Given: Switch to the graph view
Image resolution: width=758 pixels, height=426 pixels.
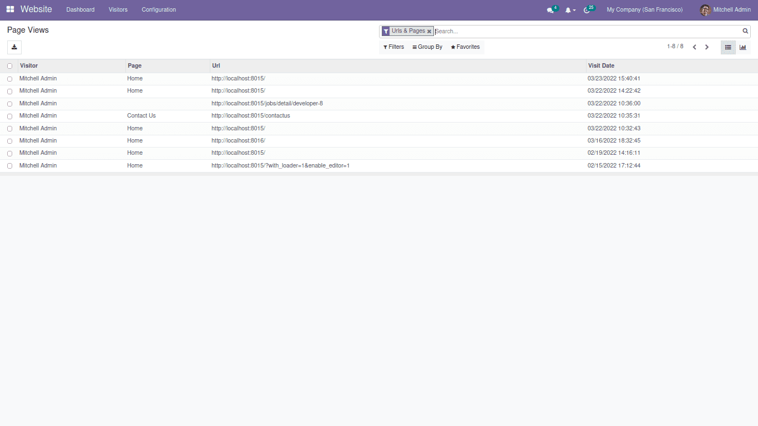Looking at the screenshot, I should tap(742, 47).
